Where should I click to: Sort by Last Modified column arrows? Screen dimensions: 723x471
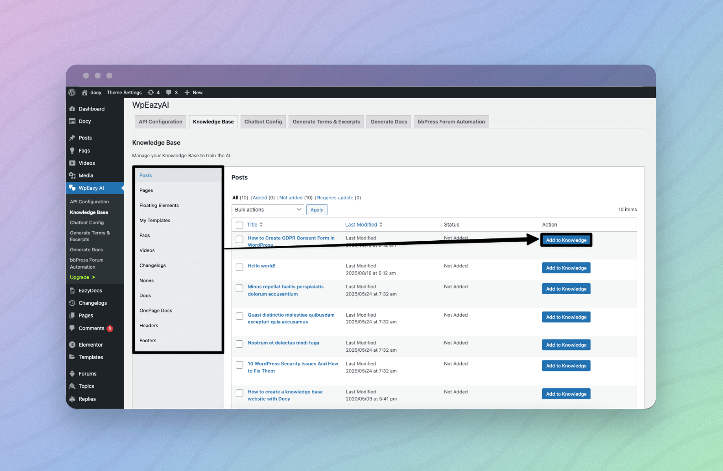381,225
